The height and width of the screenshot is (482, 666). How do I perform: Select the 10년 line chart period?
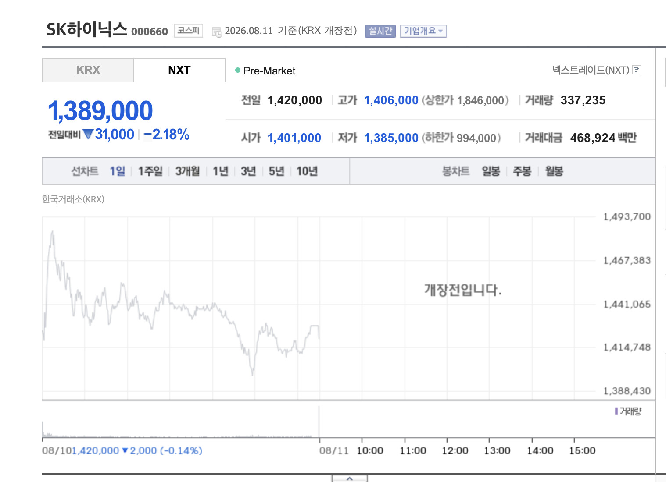(307, 171)
